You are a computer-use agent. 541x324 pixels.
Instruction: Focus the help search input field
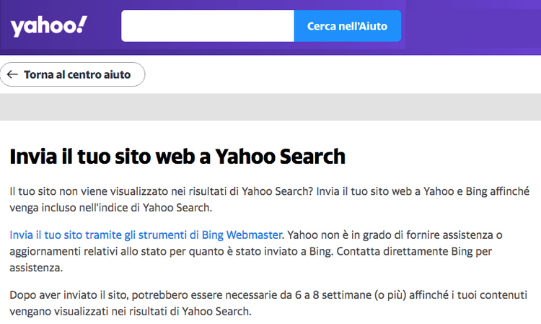coord(208,26)
